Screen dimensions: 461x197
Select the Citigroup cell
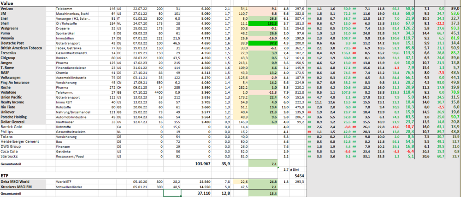point(23,58)
